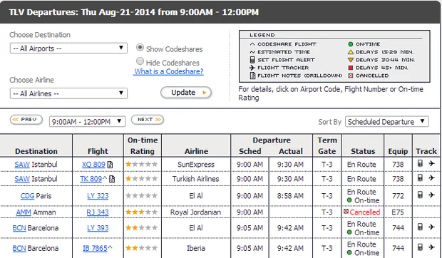Open flight tracker for LY 323 Paris
The height and width of the screenshot is (258, 442).
tap(431, 195)
